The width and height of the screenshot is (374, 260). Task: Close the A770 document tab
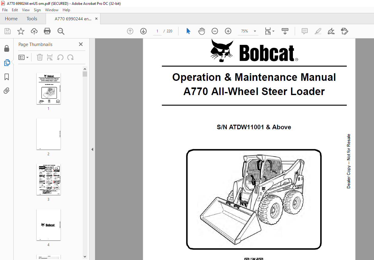[x=96, y=19]
